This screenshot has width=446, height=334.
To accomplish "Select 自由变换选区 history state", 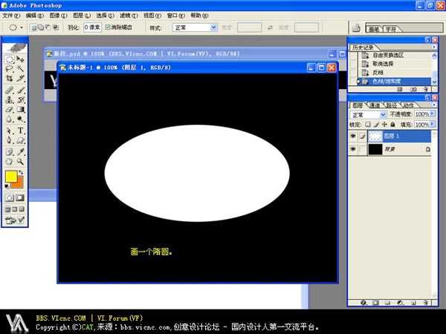I will coord(387,55).
